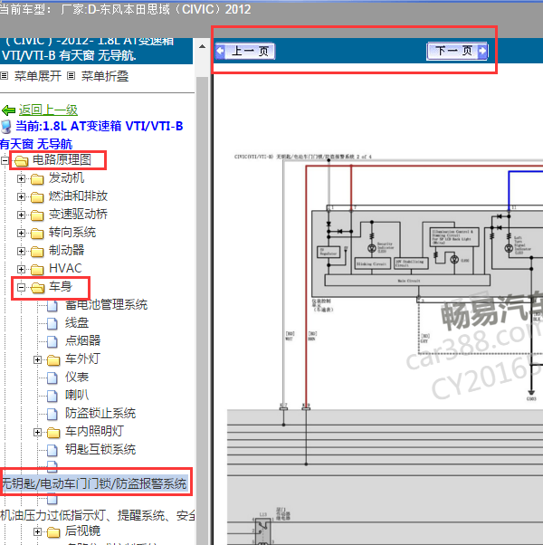This screenshot has height=545, width=543.
Task: Expand the 后视镜 subfolder
Action: coord(37,531)
